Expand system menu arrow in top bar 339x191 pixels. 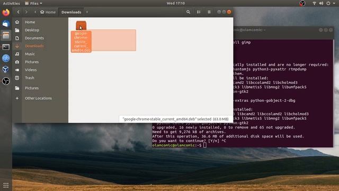point(334,3)
